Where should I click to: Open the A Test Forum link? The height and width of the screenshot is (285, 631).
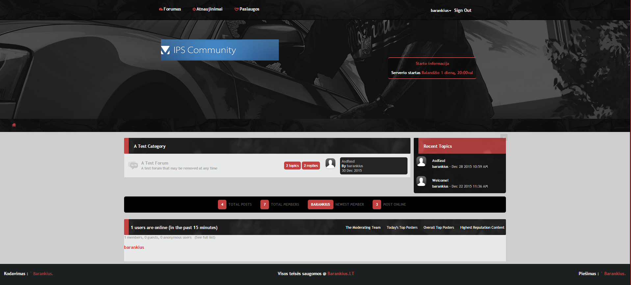pos(155,163)
